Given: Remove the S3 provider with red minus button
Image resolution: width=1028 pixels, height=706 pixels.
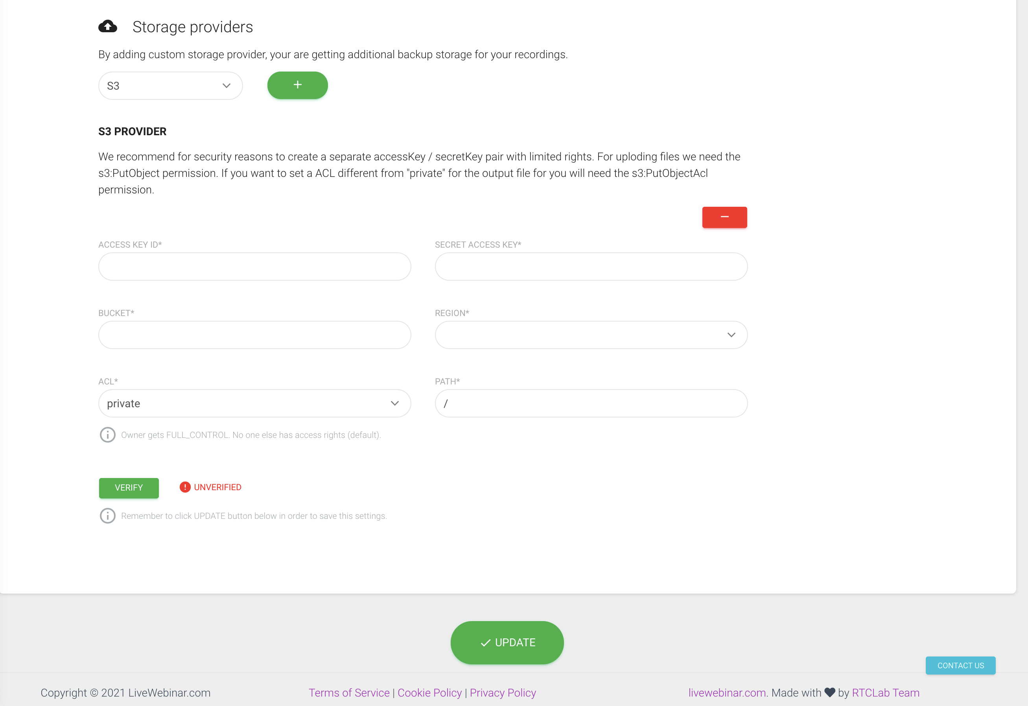Looking at the screenshot, I should 724,217.
